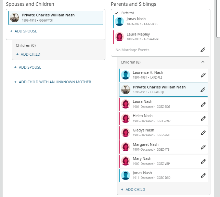Viewport: 220px width, 197px height.
Task: Click pencil icon for Margaret Nash
Action: tap(203, 147)
